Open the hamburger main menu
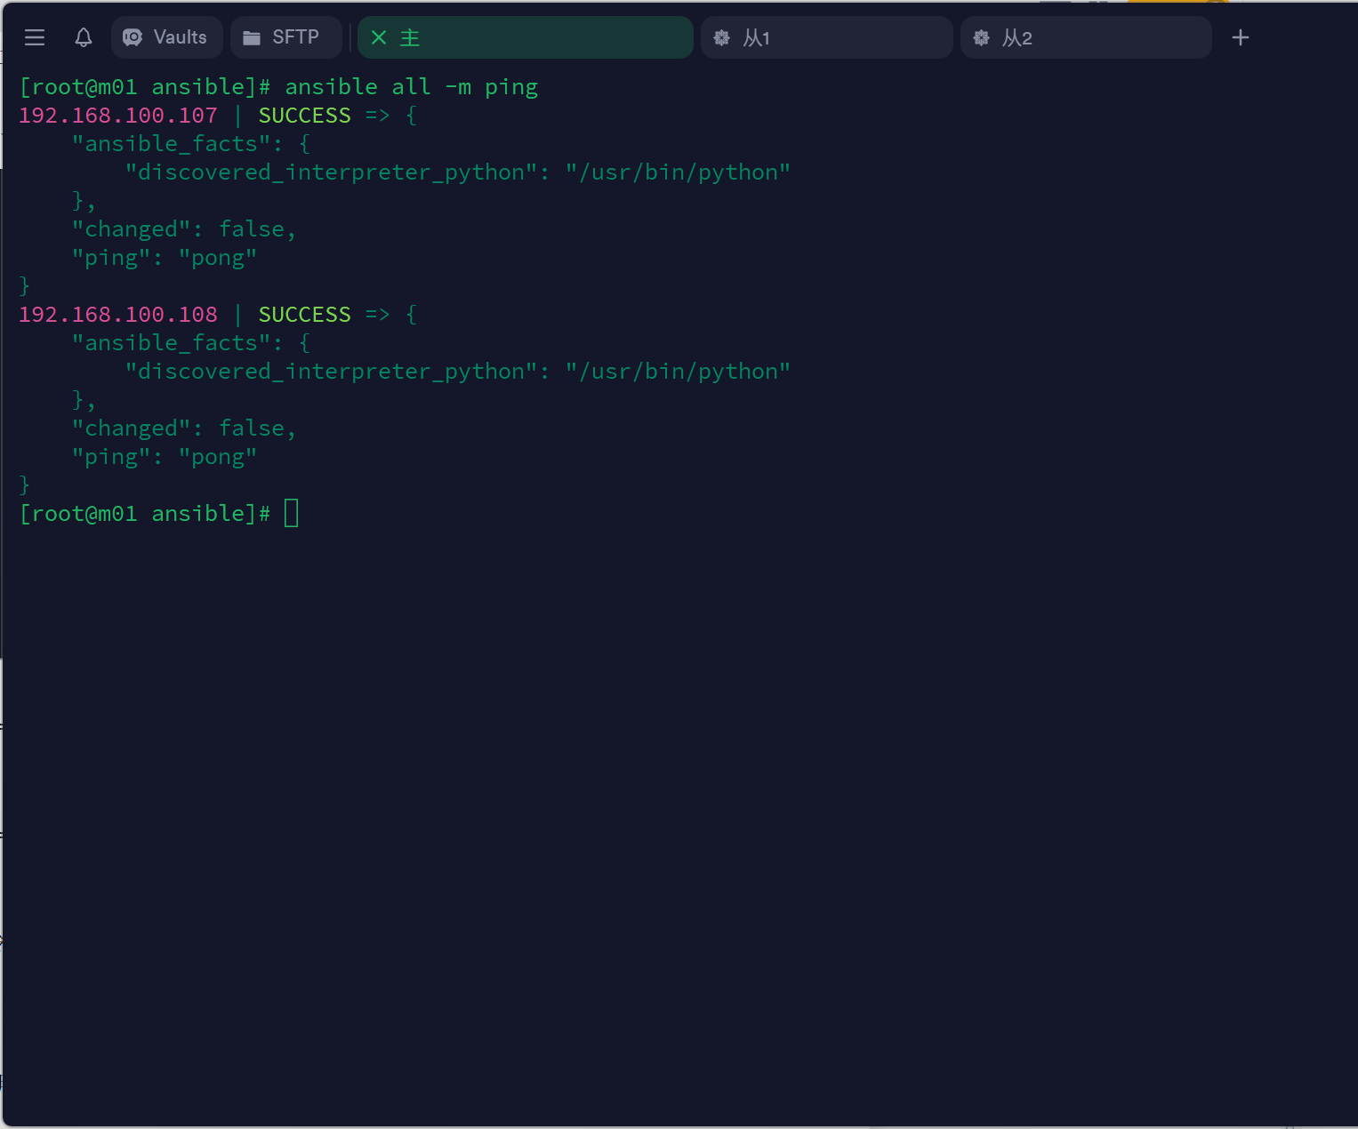The height and width of the screenshot is (1129, 1358). pyautogui.click(x=35, y=37)
